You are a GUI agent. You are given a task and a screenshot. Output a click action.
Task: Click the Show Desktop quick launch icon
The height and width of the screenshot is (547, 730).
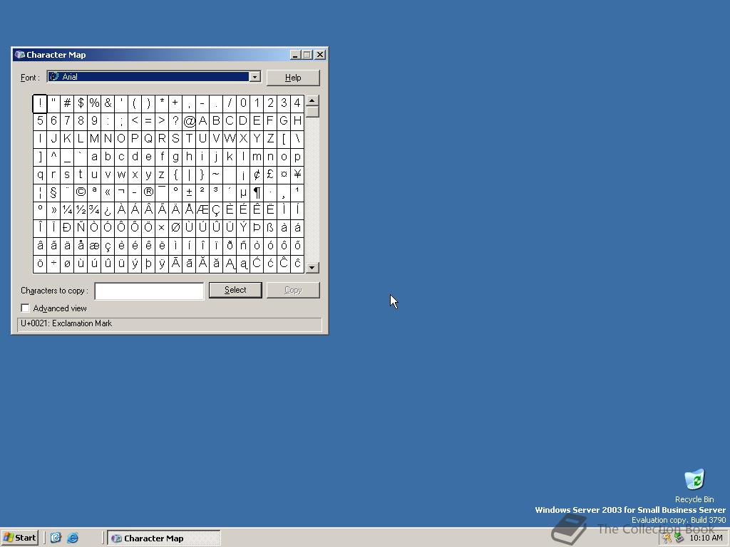pos(56,538)
